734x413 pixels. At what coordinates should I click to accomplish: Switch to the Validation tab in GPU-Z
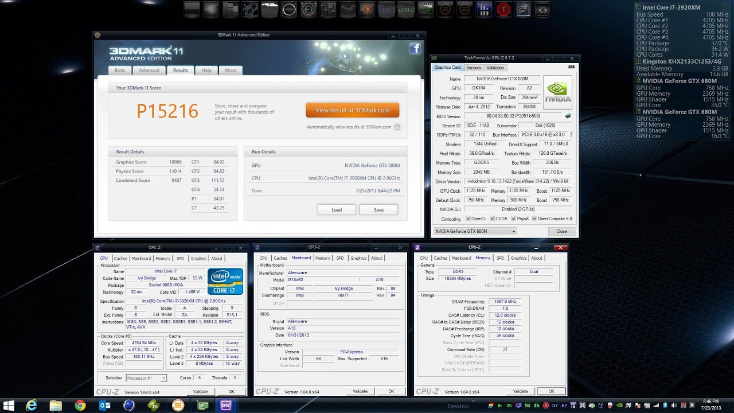point(495,68)
